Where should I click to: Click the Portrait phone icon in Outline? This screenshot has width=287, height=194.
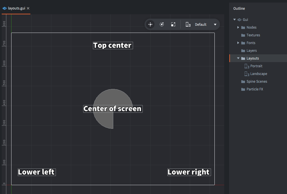click(x=247, y=66)
